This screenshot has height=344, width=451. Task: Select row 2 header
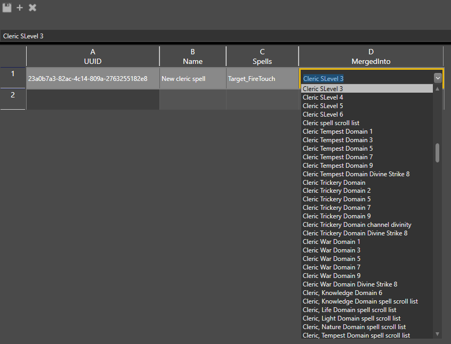pyautogui.click(x=13, y=99)
